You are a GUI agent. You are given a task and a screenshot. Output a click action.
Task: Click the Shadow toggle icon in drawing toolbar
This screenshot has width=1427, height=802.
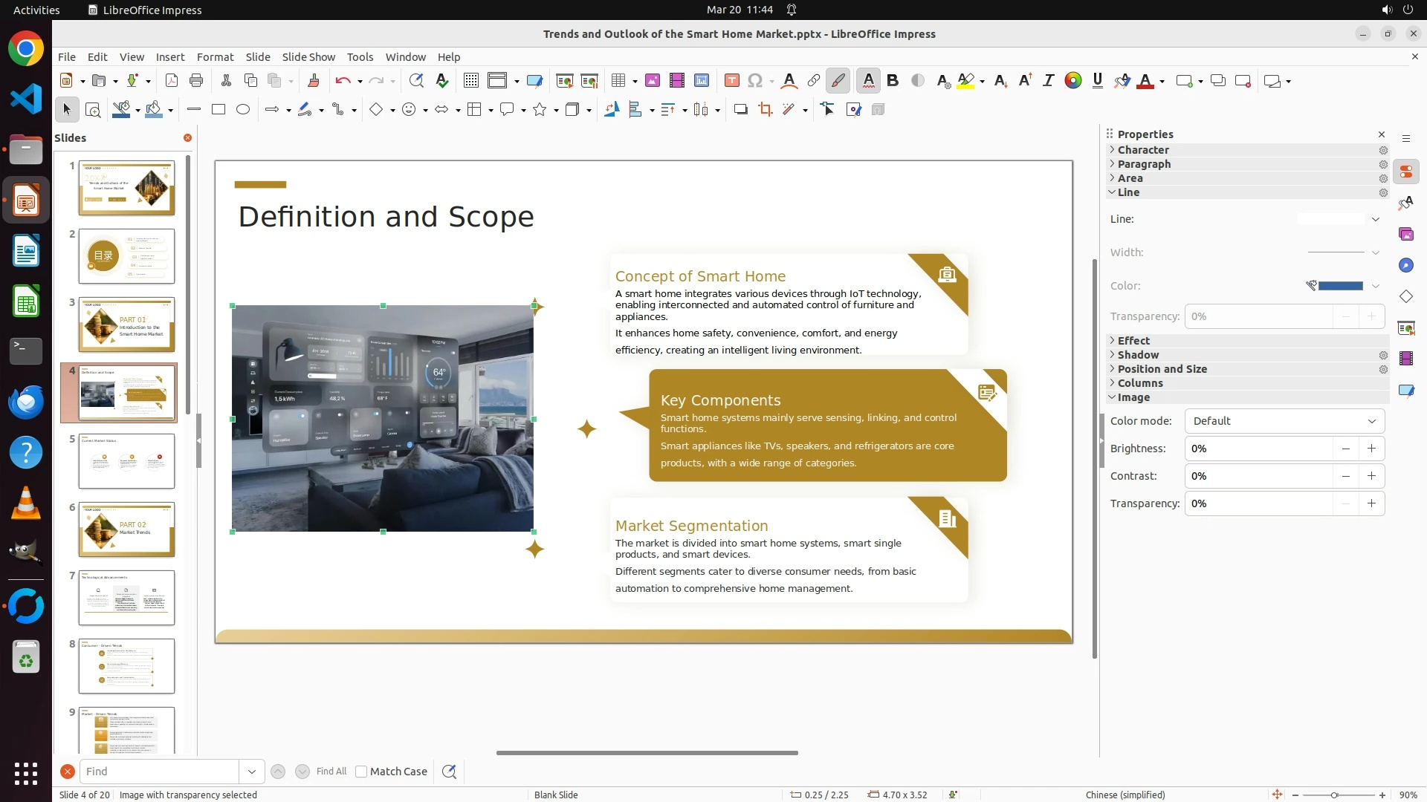pos(740,110)
